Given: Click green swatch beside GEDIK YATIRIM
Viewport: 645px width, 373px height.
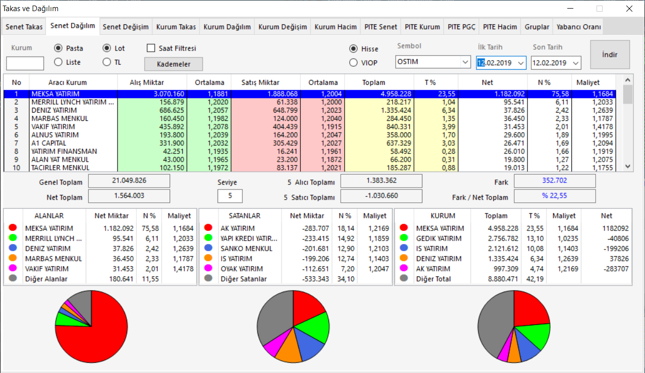Looking at the screenshot, I should (404, 239).
